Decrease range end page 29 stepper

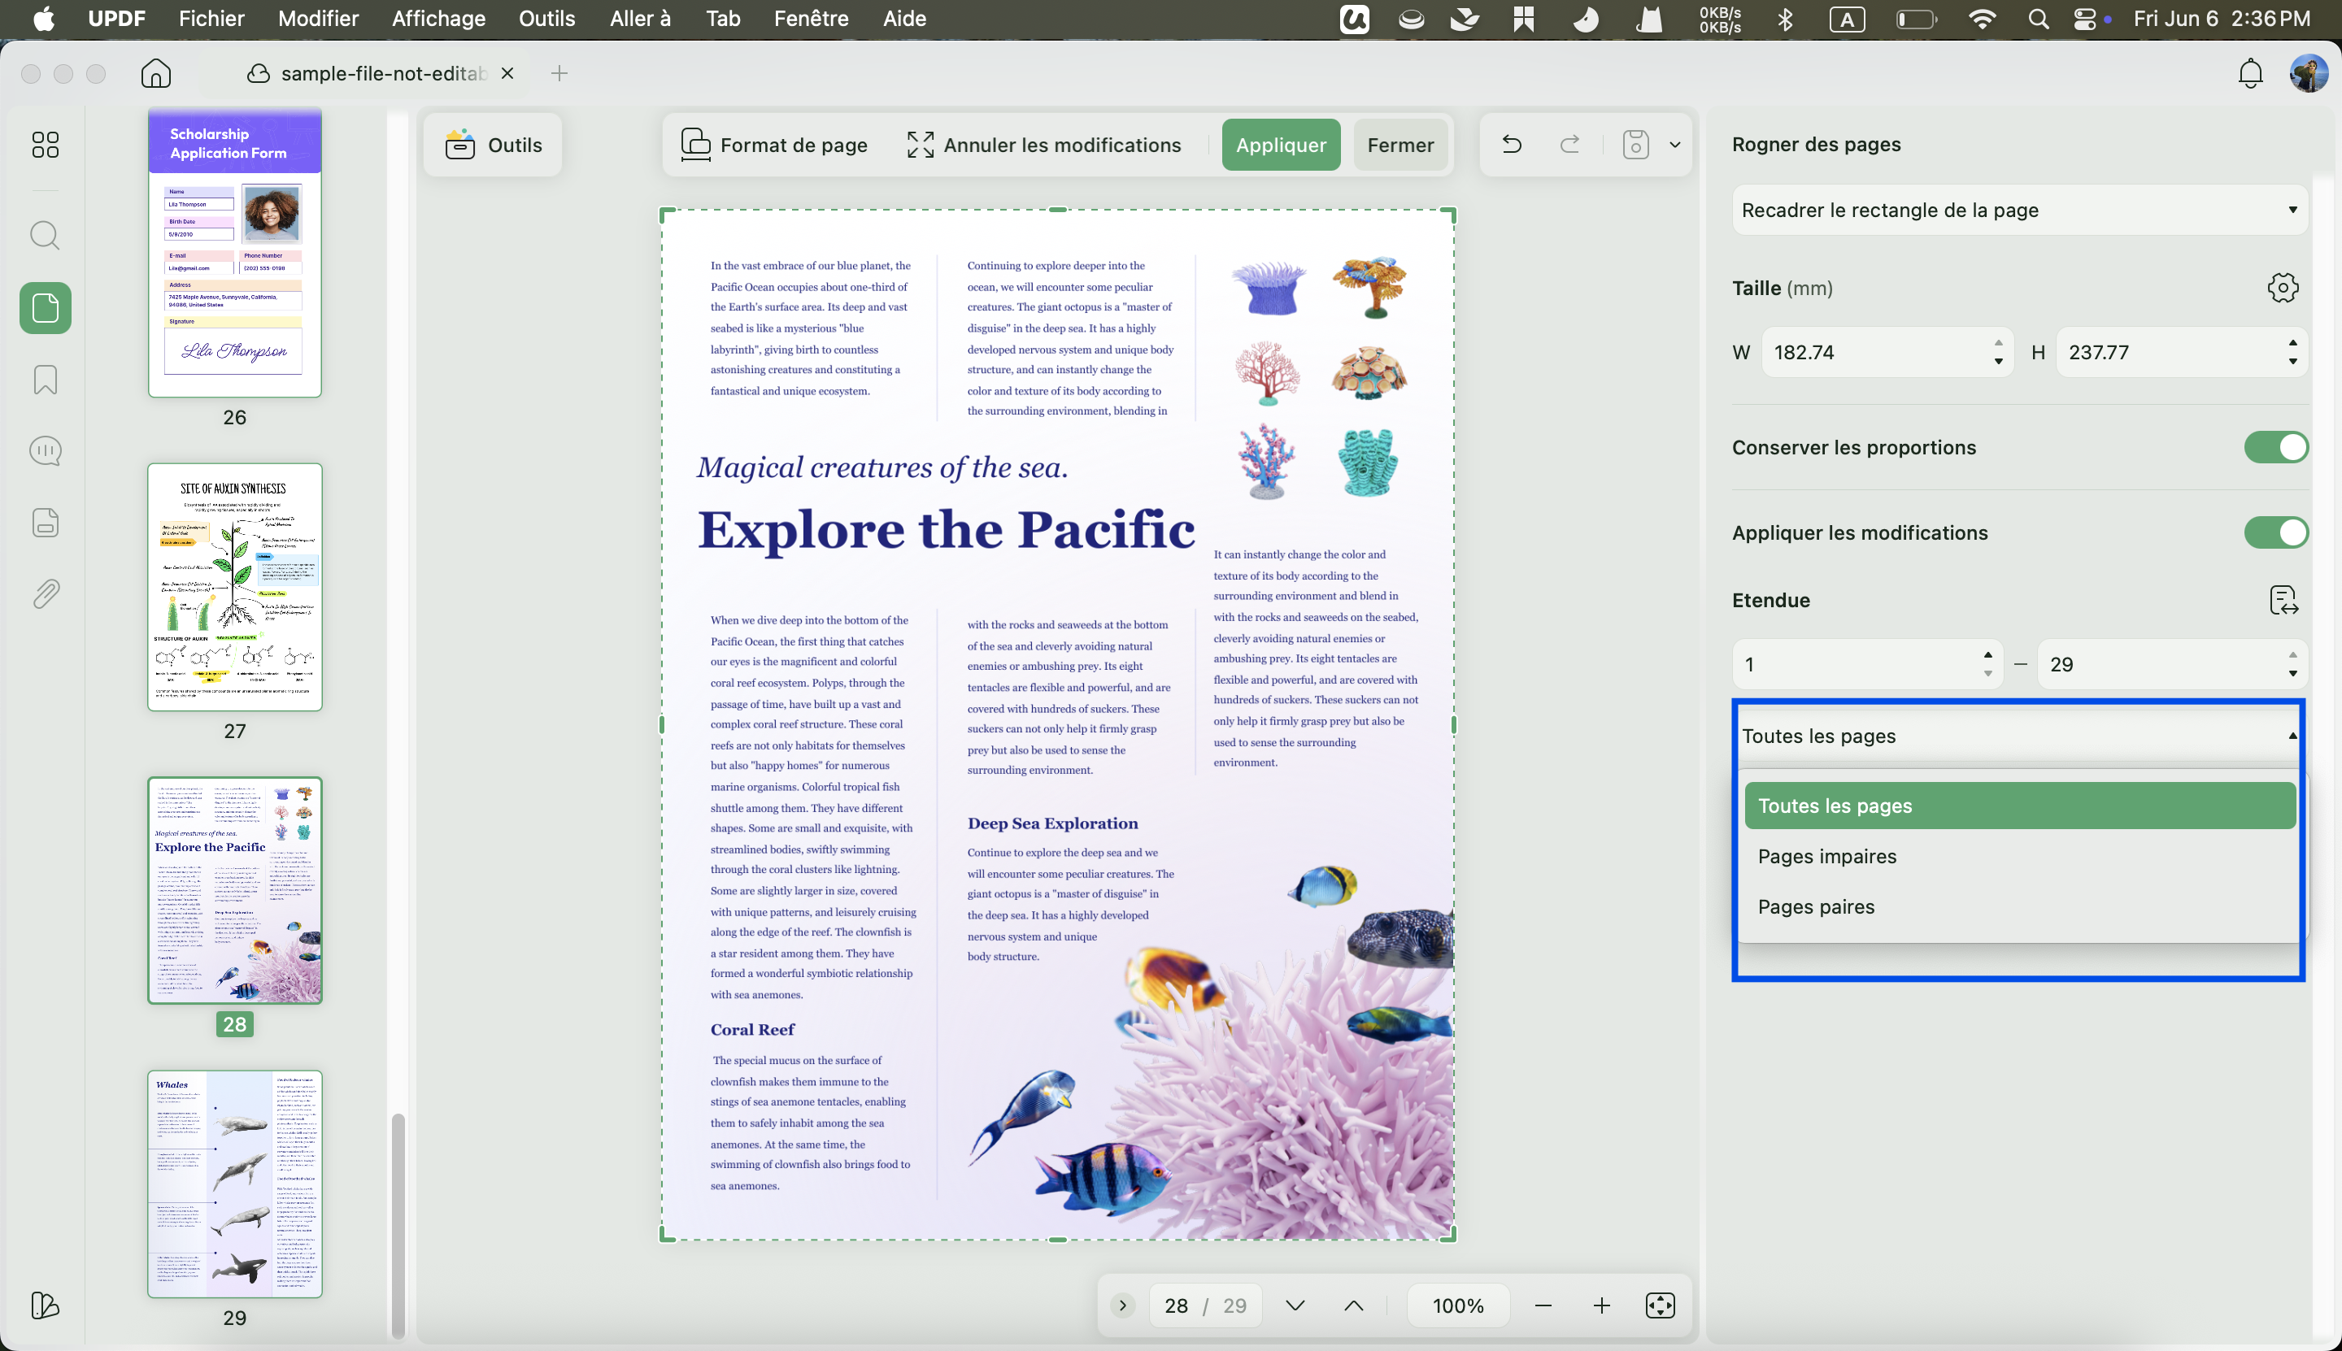pos(2293,674)
